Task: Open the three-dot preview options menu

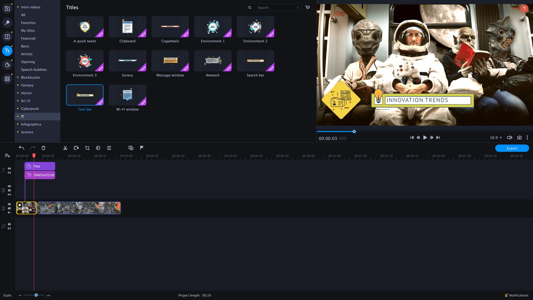Action: tap(527, 137)
